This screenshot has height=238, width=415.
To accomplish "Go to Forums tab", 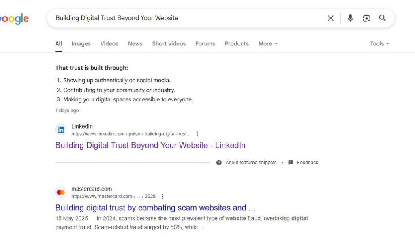I will tap(205, 44).
